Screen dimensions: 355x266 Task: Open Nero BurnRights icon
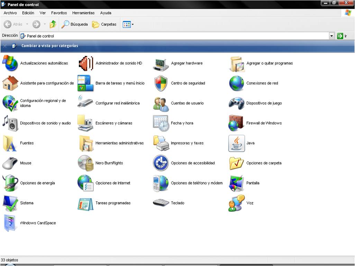85,163
